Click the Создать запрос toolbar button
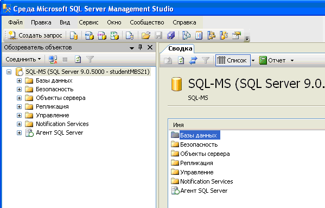325x208 pixels. (35, 35)
